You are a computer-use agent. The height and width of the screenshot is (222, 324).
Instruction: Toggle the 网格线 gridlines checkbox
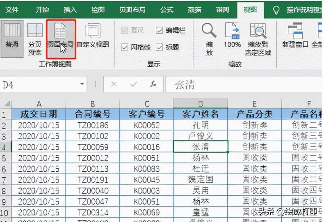click(x=125, y=48)
